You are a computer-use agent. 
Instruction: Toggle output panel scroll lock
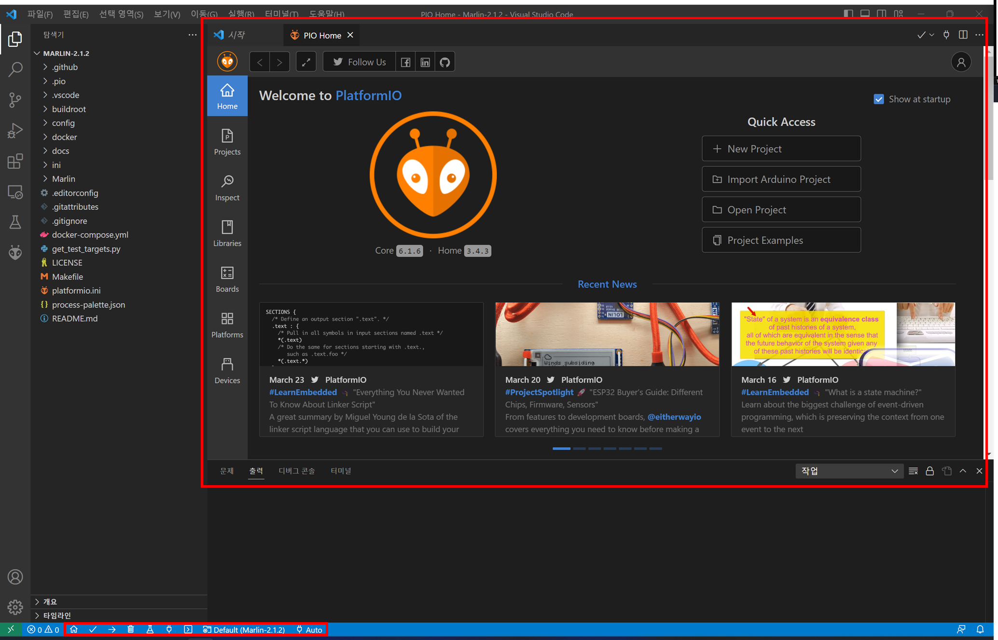929,471
